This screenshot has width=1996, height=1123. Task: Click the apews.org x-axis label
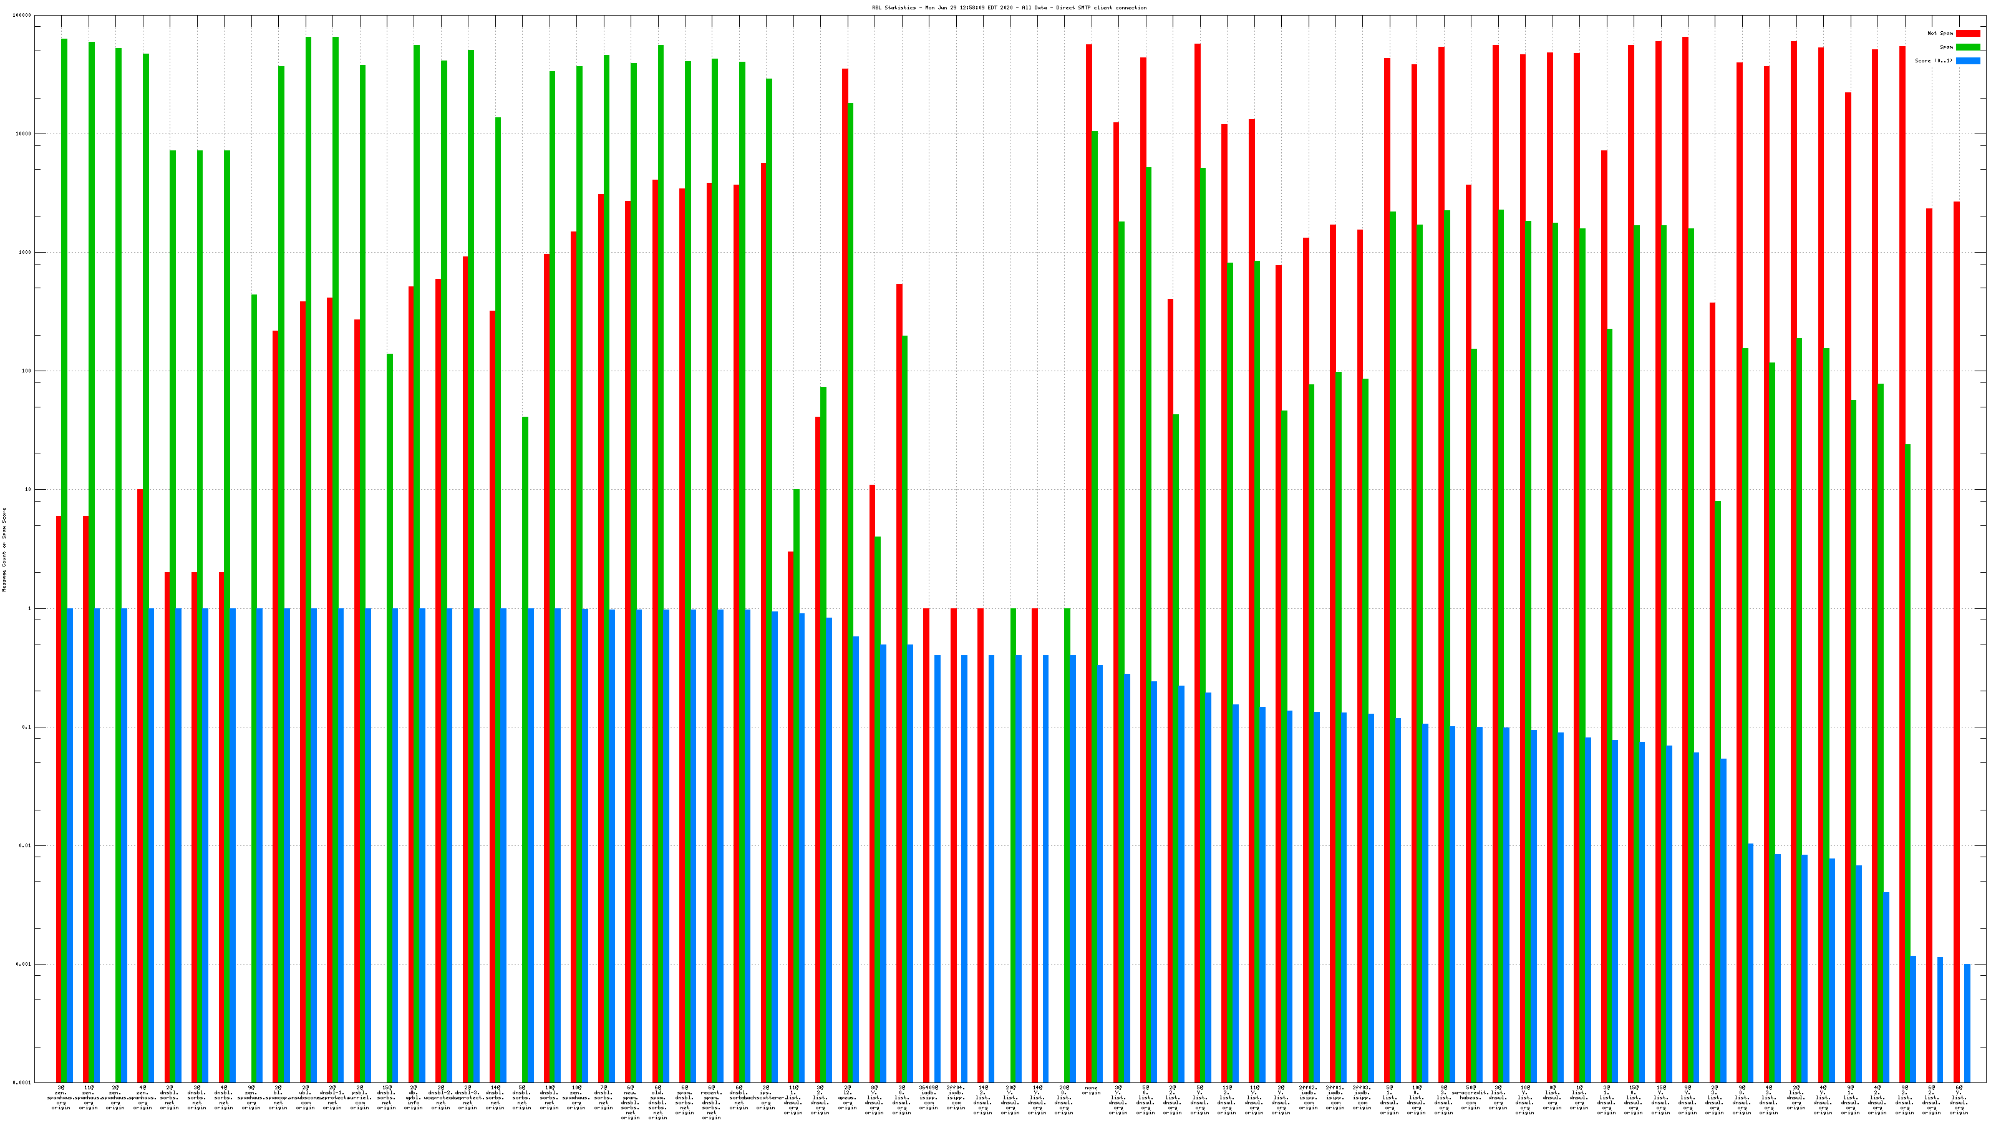click(x=847, y=1099)
